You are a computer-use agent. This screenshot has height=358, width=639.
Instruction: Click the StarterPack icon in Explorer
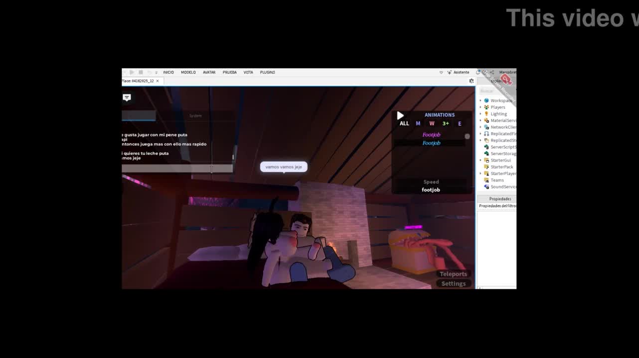pyautogui.click(x=486, y=167)
